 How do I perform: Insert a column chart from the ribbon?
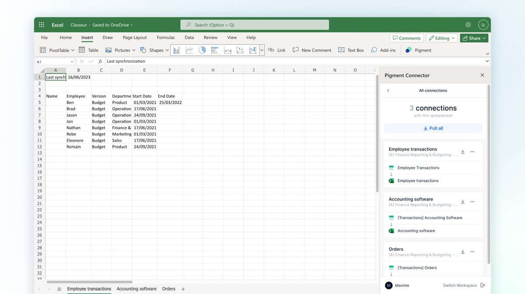tap(176, 50)
